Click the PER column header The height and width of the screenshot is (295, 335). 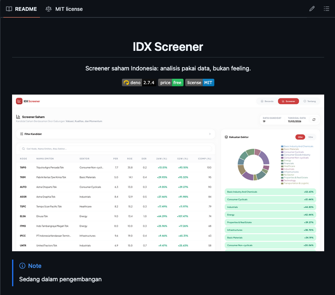pyautogui.click(x=116, y=159)
